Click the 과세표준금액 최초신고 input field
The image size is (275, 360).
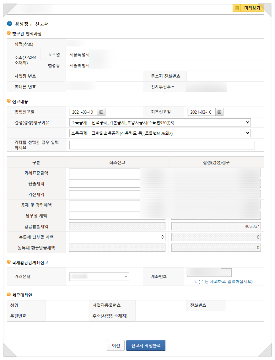coord(117,173)
